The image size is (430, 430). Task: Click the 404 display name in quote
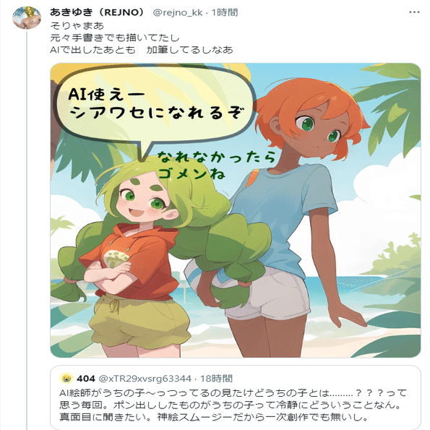[x=86, y=379]
